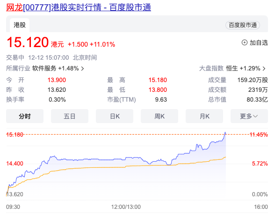Image resolution: width=275 pixels, height=214 pixels.
Task: Select the 港股 tab
Action: tap(20, 25)
